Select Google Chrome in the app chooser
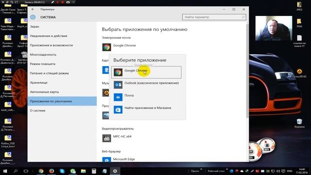 [x=146, y=72]
